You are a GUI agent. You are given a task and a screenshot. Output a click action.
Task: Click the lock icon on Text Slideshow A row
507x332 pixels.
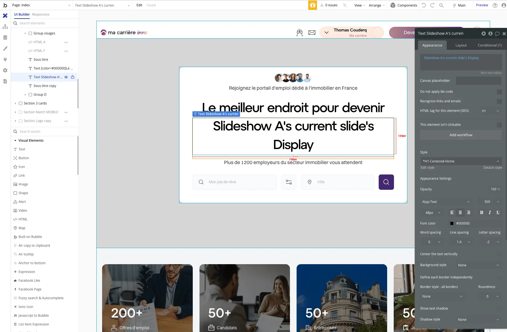pos(73,77)
